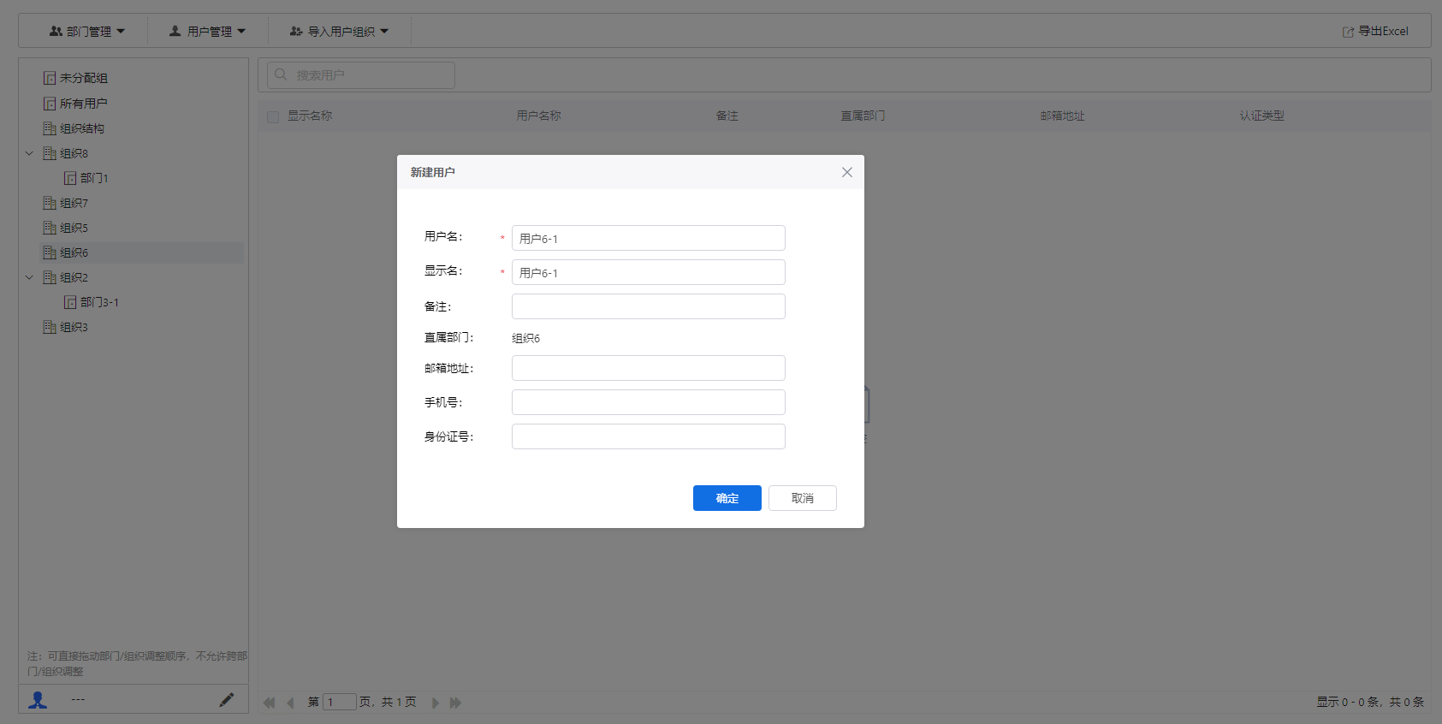Go to the previous page
Viewport: 1442px width, 724px height.
290,703
